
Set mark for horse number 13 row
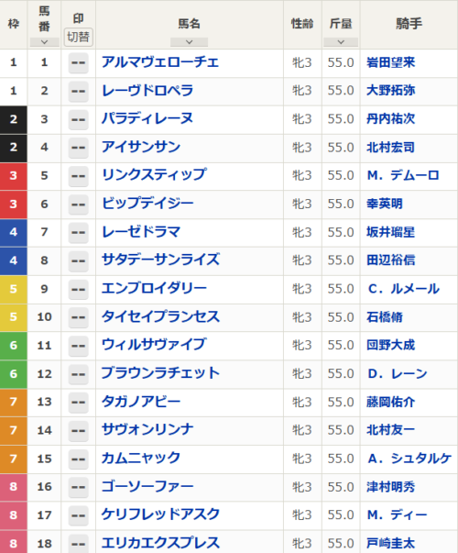coord(78,402)
